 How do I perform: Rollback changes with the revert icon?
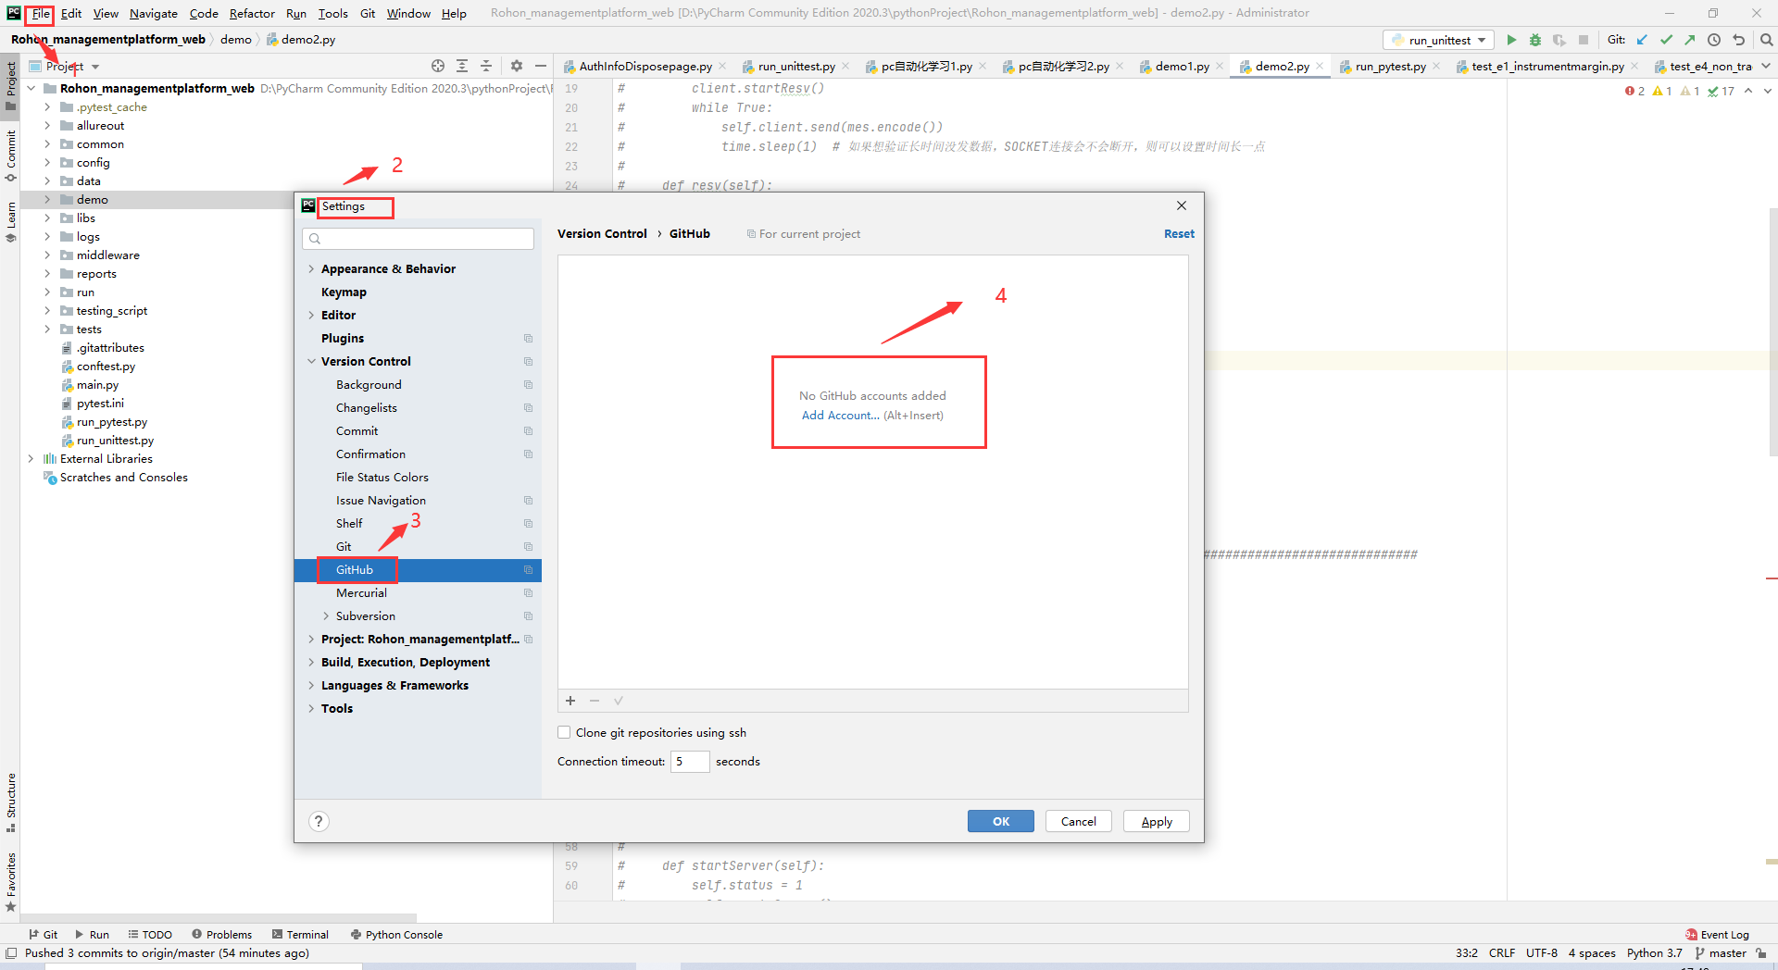click(1739, 40)
